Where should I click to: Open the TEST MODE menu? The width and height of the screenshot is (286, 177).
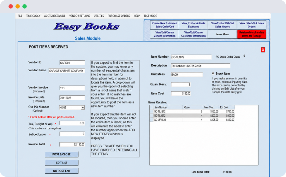[150, 16]
